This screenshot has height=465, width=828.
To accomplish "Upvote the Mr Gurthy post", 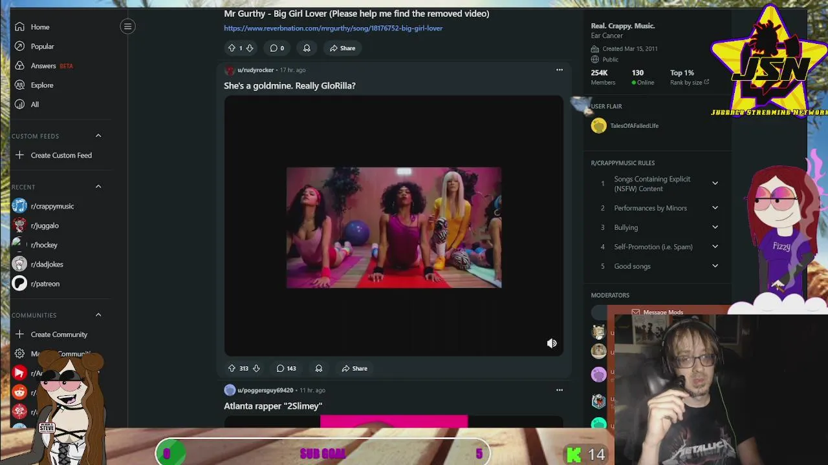I will click(232, 48).
